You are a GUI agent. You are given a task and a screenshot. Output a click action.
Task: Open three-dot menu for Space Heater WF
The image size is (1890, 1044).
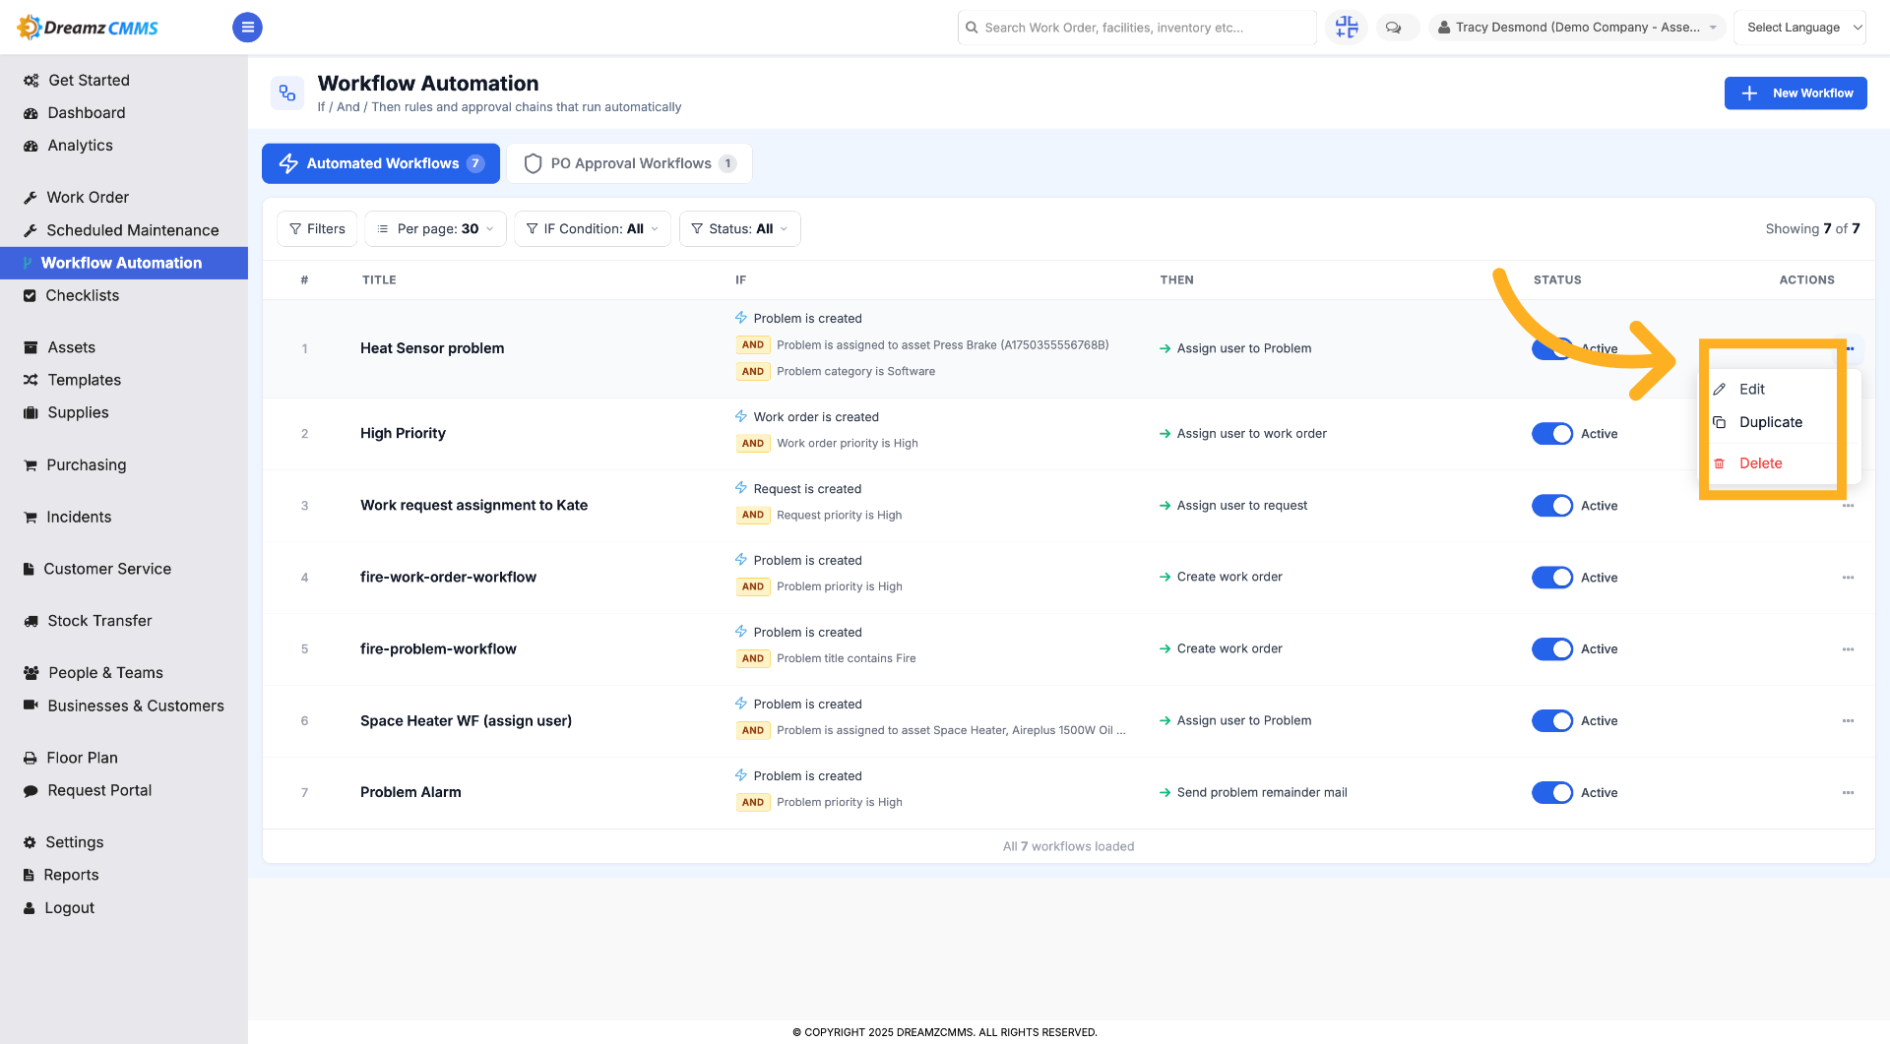pos(1848,721)
